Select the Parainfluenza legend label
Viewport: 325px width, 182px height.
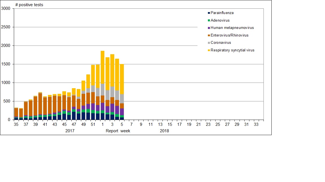click(222, 13)
